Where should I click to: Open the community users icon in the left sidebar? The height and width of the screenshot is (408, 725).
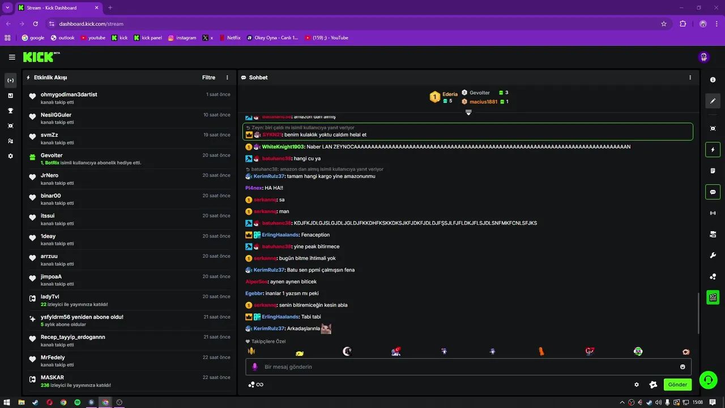coord(10,141)
